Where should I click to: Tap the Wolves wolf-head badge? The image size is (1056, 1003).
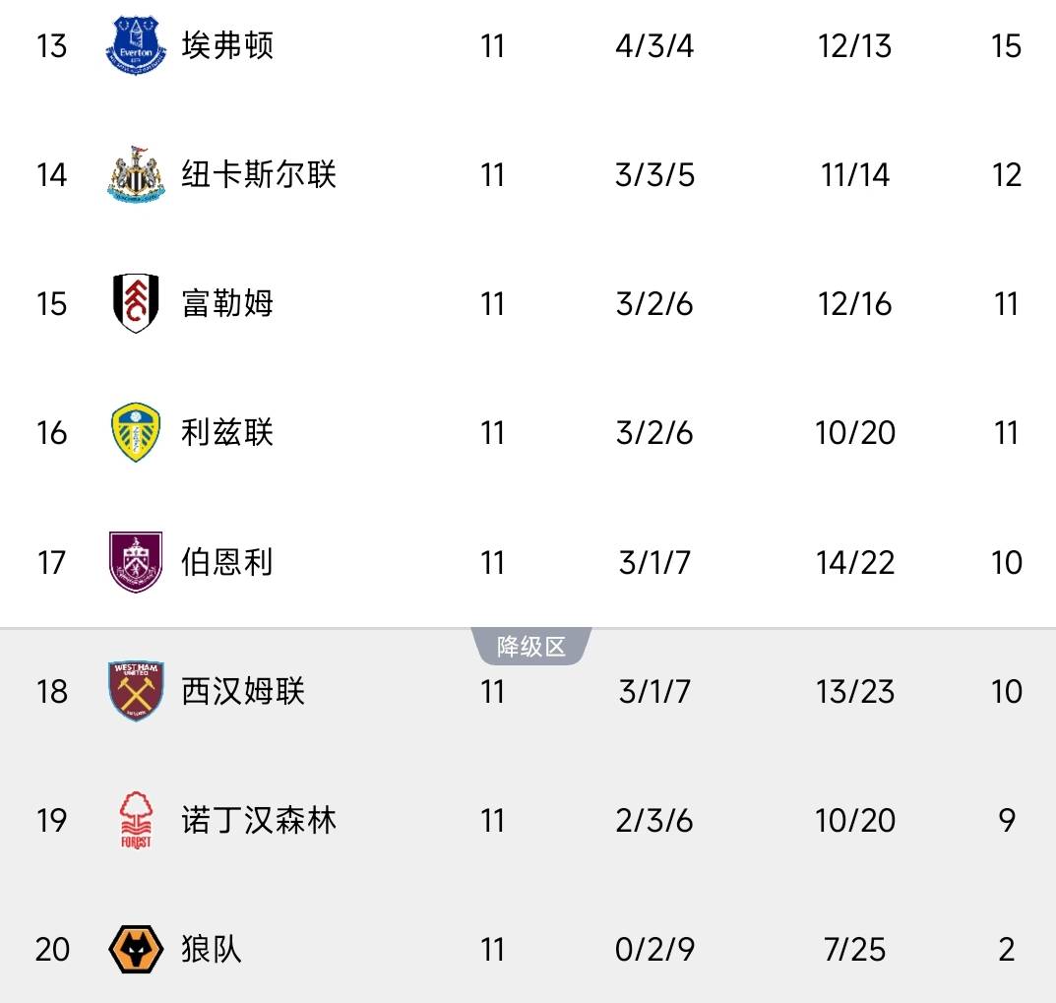pyautogui.click(x=136, y=950)
